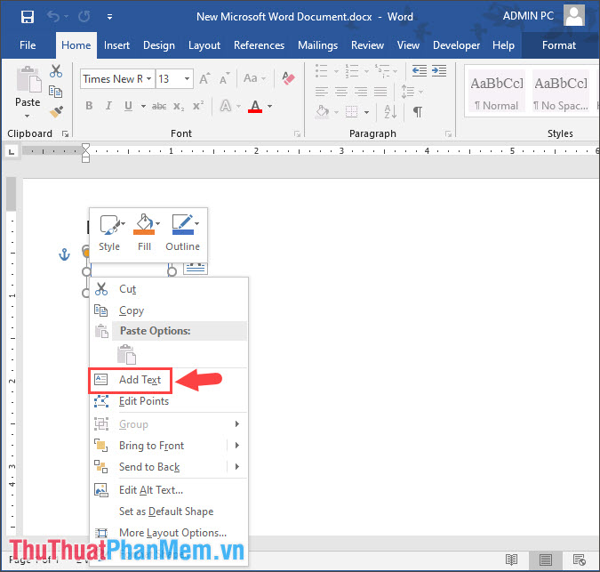Open the Font Color dropdown arrow

[269, 106]
